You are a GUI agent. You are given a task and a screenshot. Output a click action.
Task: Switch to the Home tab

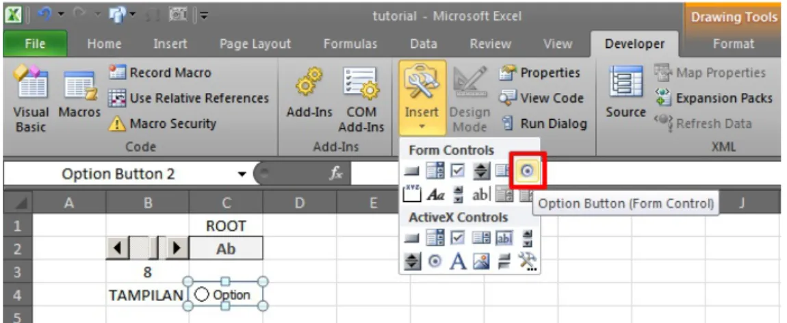105,44
